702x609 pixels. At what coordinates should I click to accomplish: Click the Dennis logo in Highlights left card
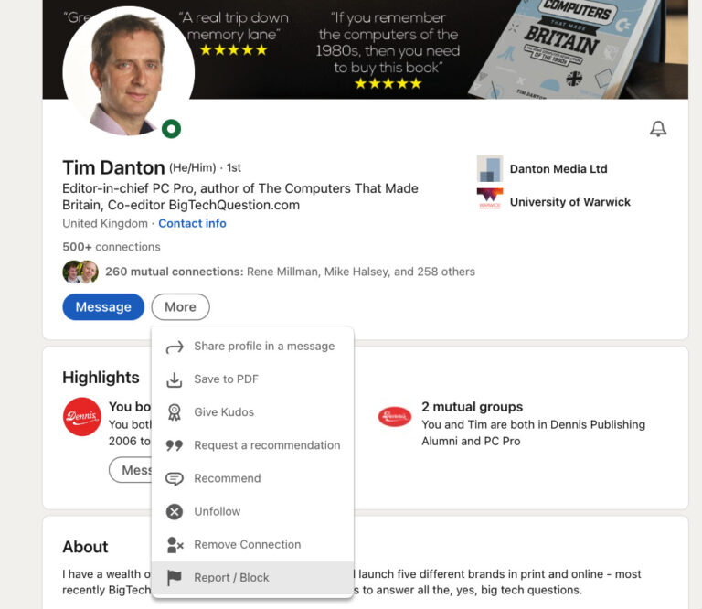[82, 416]
